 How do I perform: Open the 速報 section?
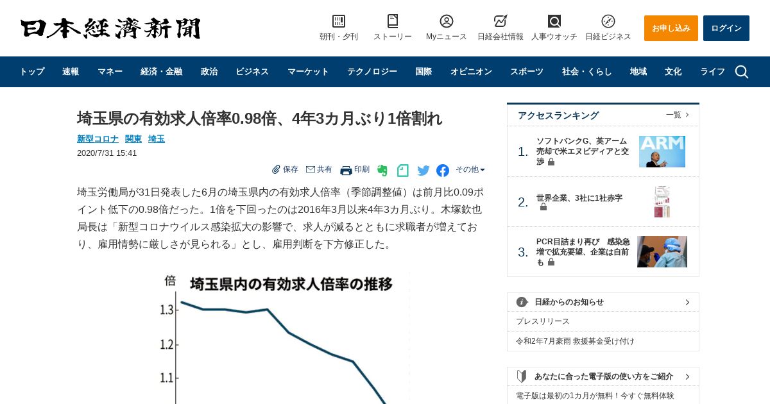71,72
